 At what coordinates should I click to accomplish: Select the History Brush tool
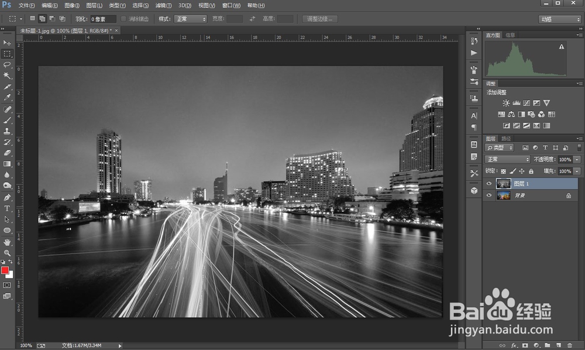[x=6, y=142]
